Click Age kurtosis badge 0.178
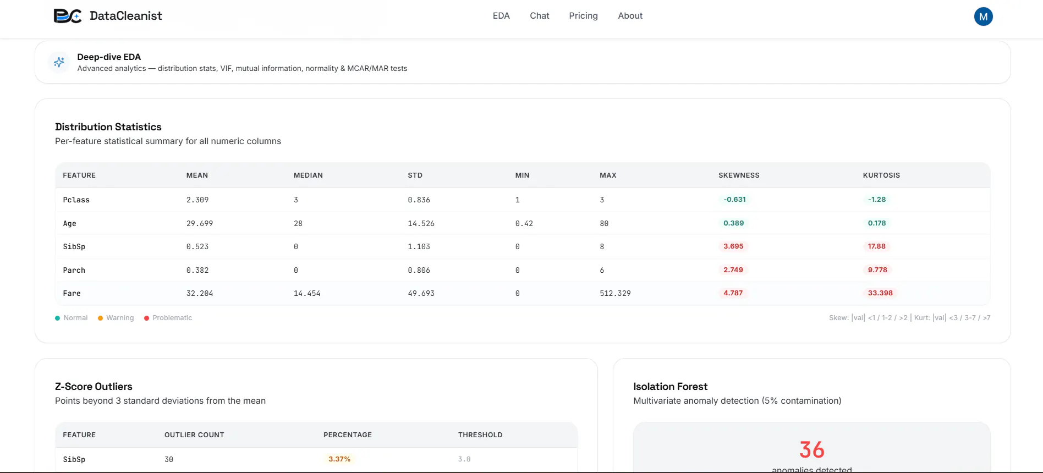This screenshot has width=1043, height=473. point(877,223)
